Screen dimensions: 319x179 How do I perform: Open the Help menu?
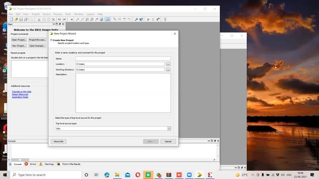(x=100, y=14)
